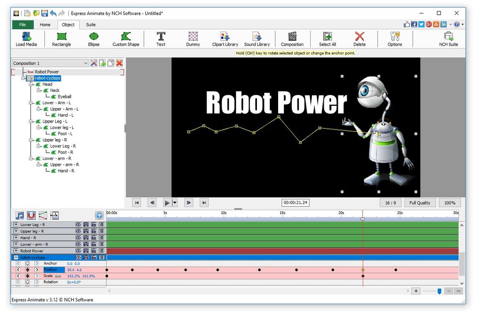Image resolution: width=481 pixels, height=326 pixels.
Task: Open the Sound Library
Action: coord(257,38)
